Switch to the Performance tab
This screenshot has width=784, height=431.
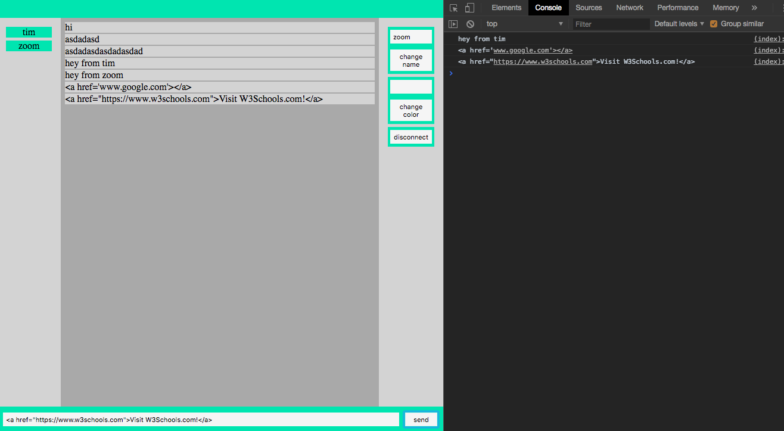pos(678,8)
